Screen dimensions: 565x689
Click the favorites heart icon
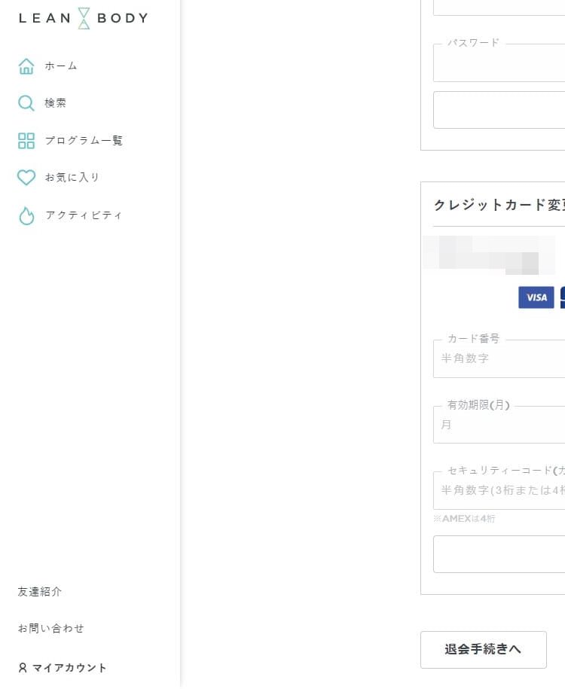(x=26, y=178)
